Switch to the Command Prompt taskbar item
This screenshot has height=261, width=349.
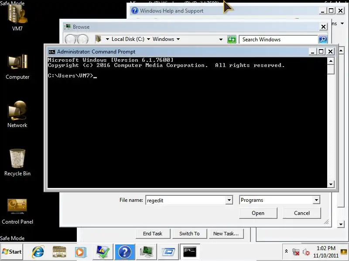click(190, 252)
